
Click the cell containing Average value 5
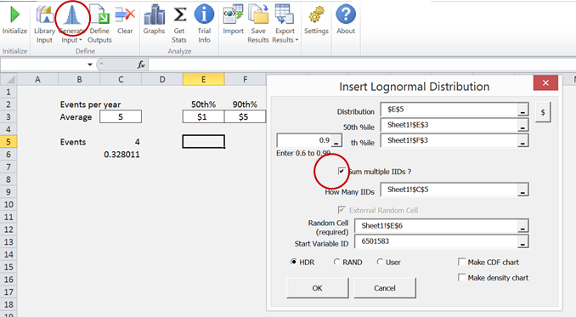tap(121, 116)
